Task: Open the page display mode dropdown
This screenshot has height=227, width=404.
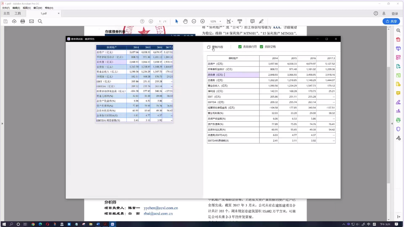Action: click(x=230, y=21)
